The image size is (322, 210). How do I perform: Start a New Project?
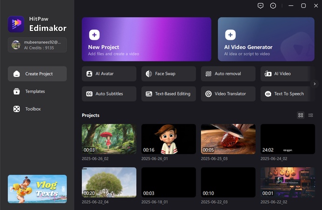147,39
